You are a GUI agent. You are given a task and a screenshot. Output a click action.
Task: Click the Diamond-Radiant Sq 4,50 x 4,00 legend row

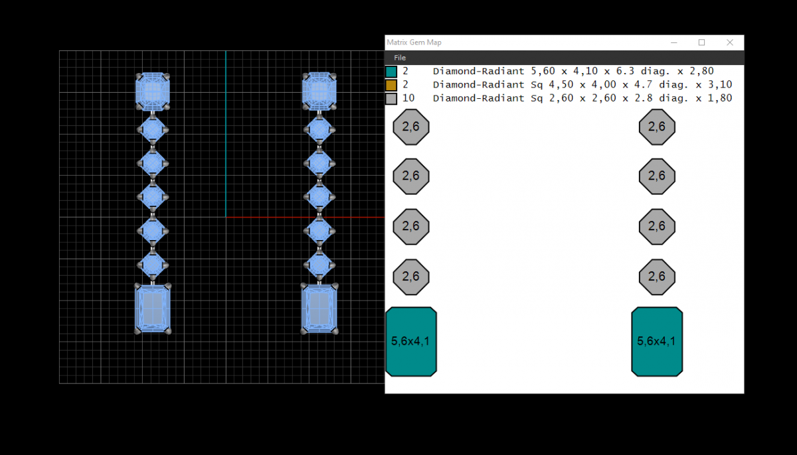point(582,85)
